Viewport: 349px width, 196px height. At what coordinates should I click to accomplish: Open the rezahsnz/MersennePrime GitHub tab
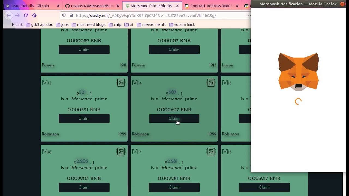(92, 6)
